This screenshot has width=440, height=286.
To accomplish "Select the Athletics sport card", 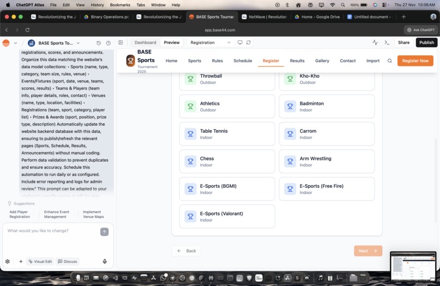I will pos(227,106).
